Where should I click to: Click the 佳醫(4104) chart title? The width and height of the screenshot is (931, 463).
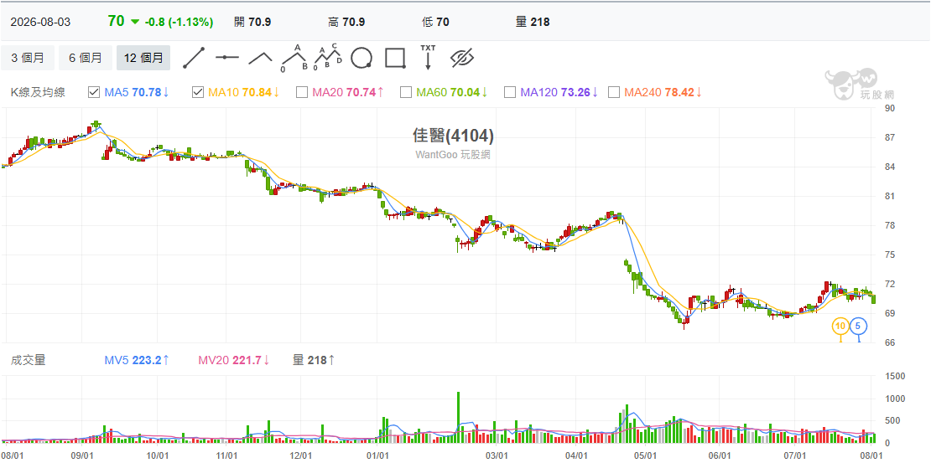pos(453,136)
